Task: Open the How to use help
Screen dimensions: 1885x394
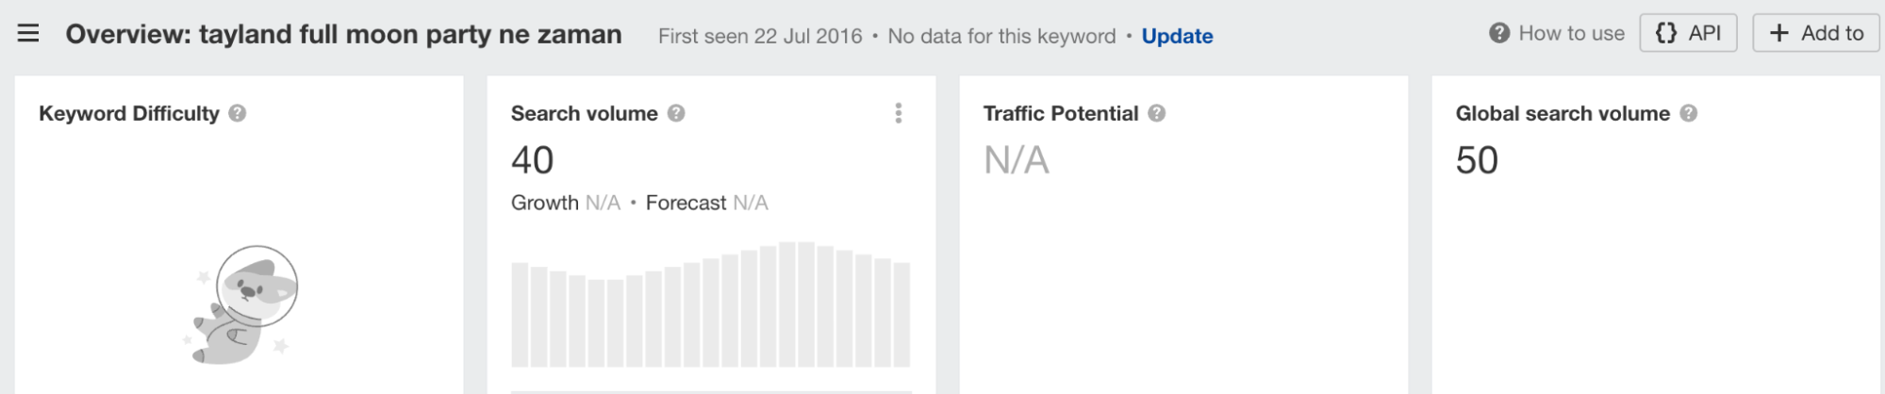Action: (x=1557, y=33)
